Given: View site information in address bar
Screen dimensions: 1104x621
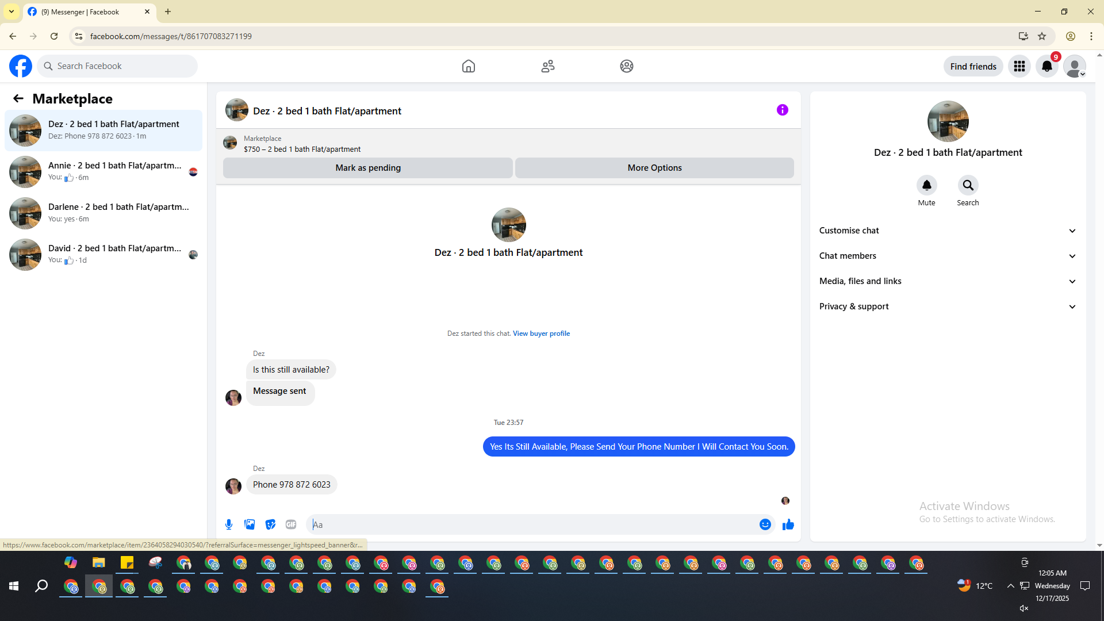Looking at the screenshot, I should 79,36.
